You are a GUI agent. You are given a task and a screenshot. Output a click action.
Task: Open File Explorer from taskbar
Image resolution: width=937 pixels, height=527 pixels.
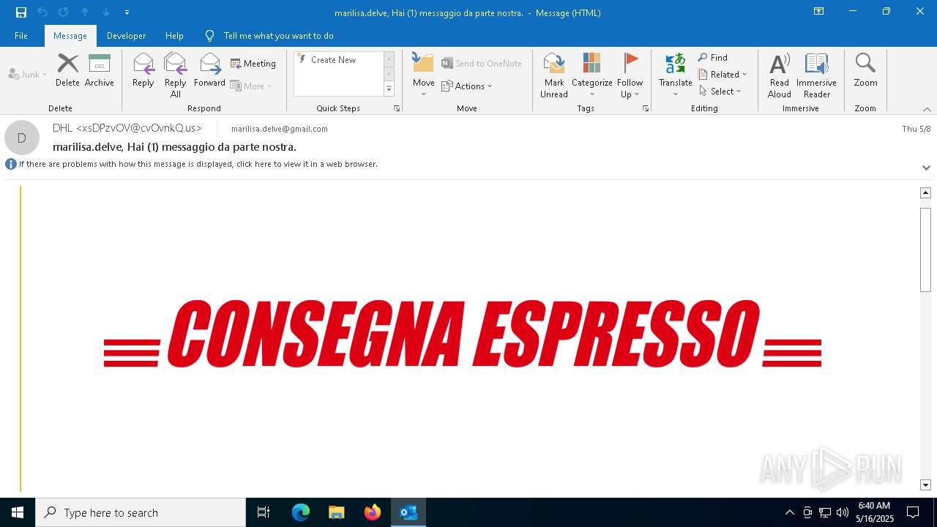336,512
